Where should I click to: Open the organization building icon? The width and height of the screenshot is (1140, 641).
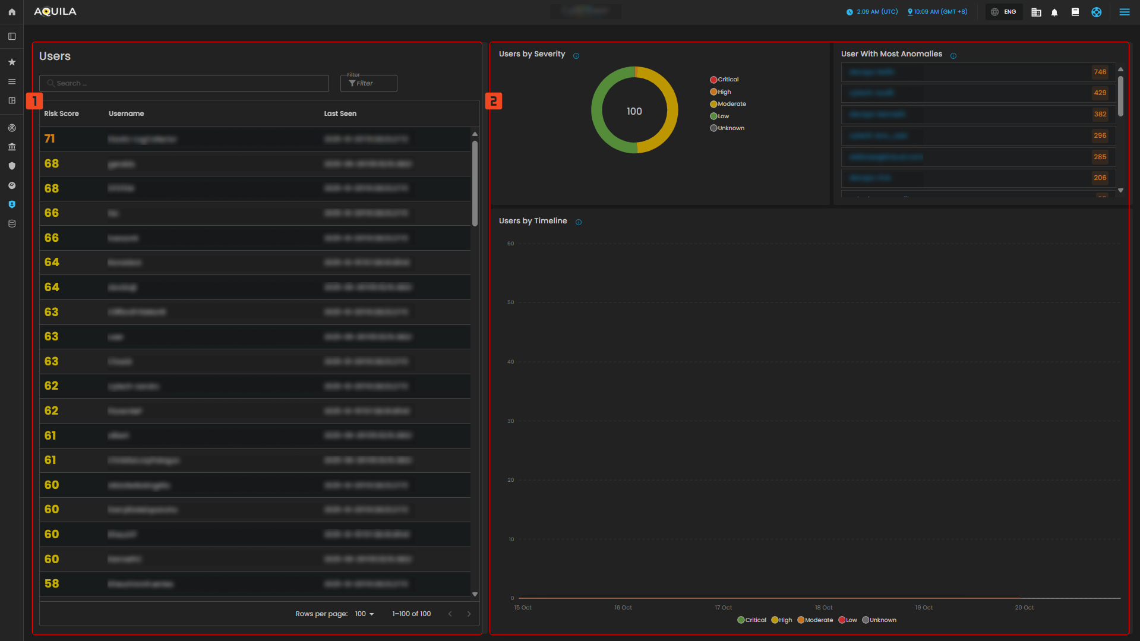[x=1036, y=12]
